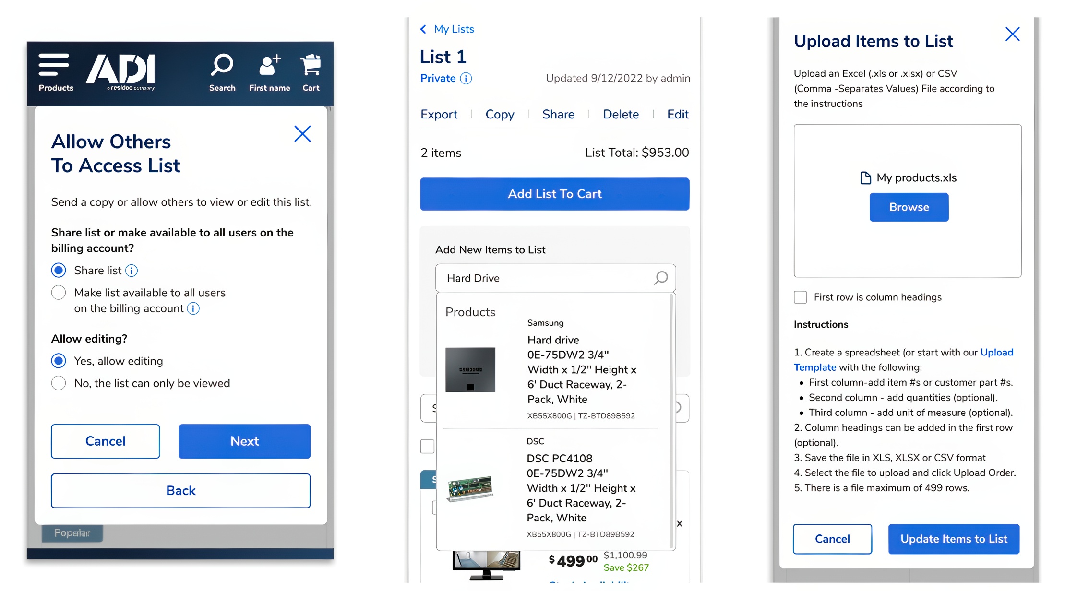Check First row is column headings

click(x=800, y=297)
